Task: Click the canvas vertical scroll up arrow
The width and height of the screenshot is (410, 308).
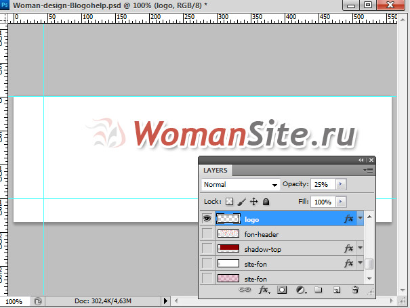Action: (403, 20)
